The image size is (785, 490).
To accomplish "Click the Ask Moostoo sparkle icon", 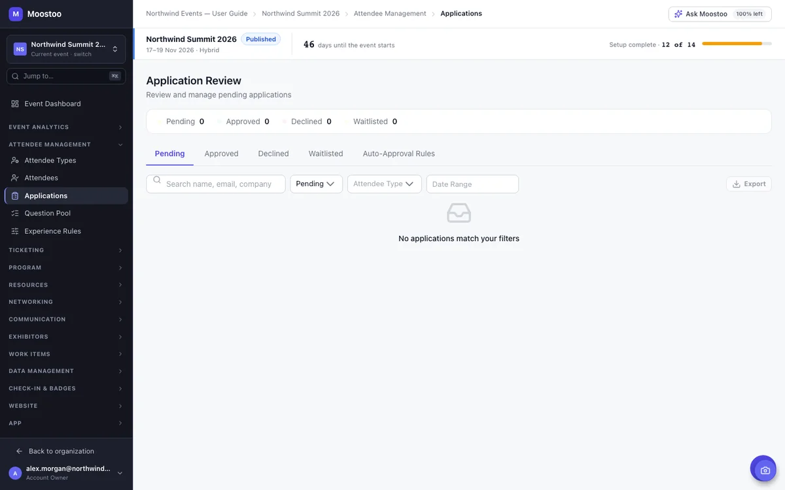I will click(x=678, y=14).
